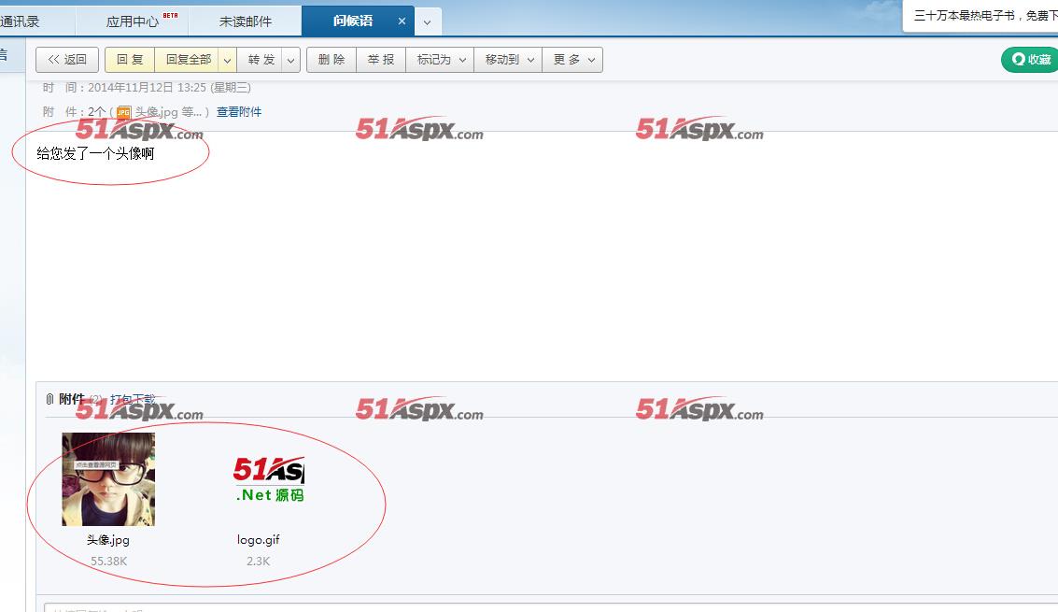Click the 回复全部 button

coord(189,60)
